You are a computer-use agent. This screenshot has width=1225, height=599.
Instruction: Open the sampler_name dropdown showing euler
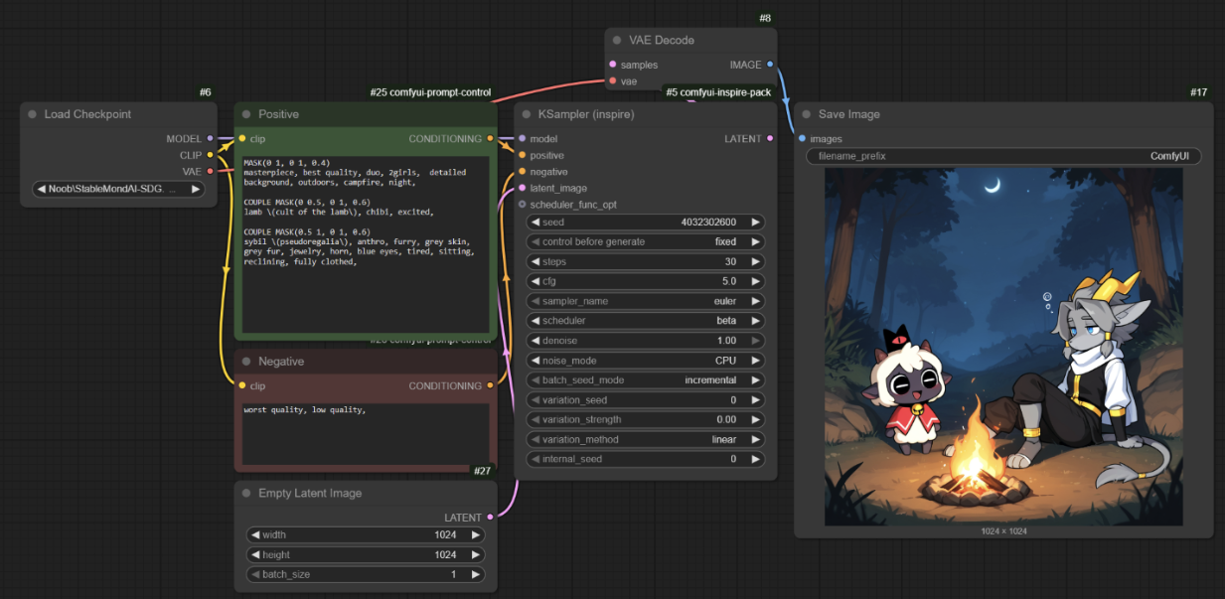pos(646,301)
